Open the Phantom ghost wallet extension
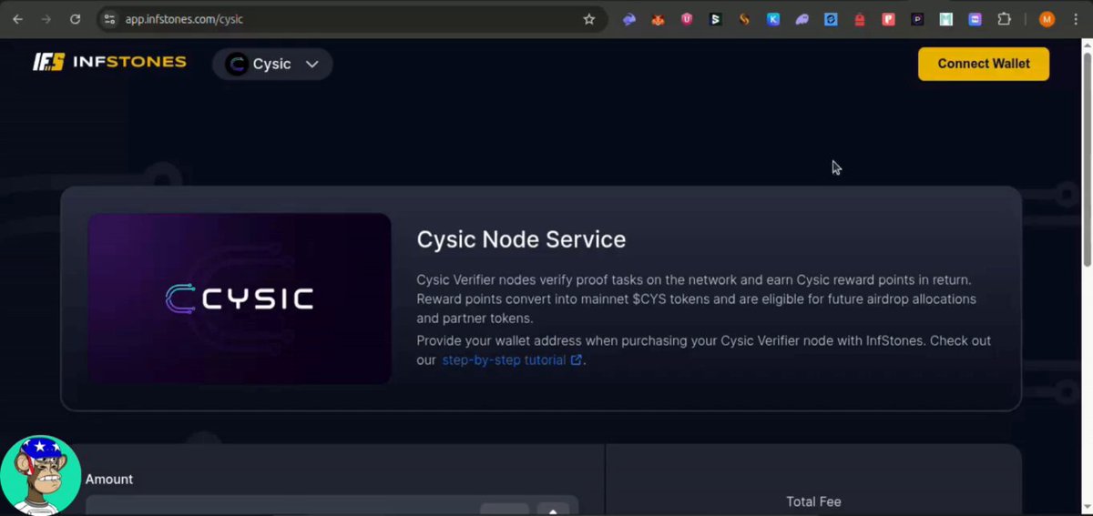 (x=802, y=19)
